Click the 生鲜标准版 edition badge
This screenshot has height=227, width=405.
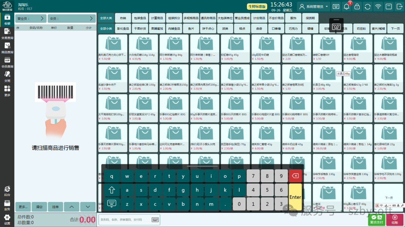[x=257, y=7]
